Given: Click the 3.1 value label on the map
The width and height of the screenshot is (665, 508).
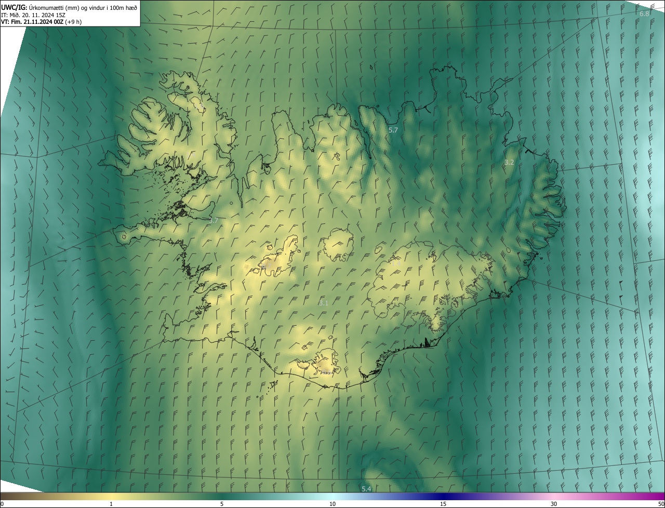Looking at the screenshot, I should 323,302.
